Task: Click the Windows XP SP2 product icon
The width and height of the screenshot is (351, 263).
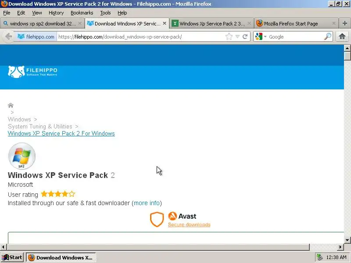Action: coord(21,156)
